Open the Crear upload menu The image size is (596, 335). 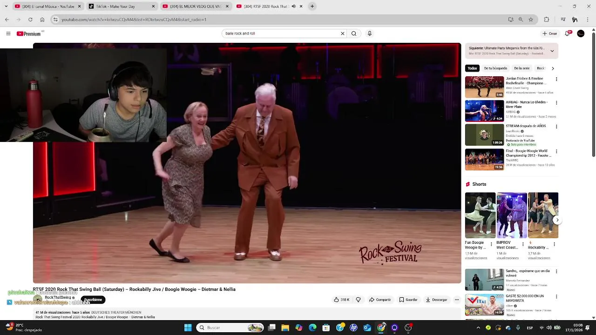(x=550, y=33)
